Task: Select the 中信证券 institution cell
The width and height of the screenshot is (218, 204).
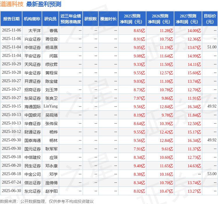Action: [x=33, y=48]
